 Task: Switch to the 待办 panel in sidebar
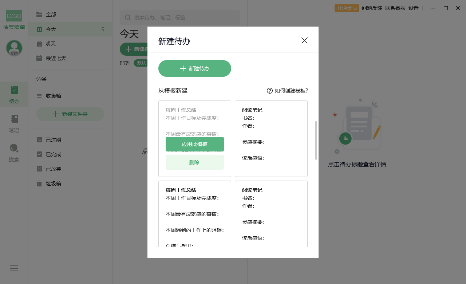coord(14,94)
